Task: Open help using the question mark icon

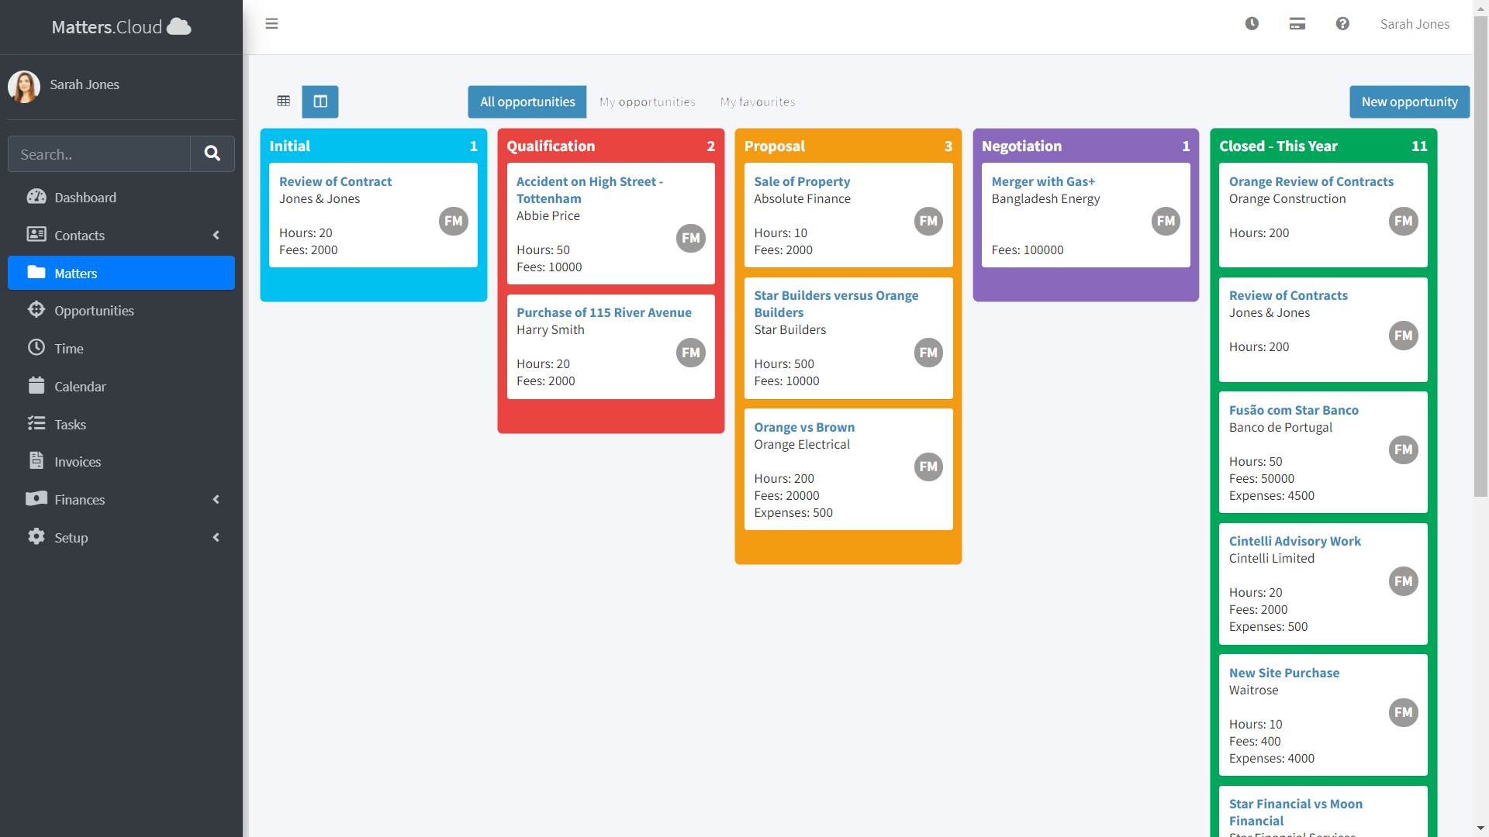Action: pyautogui.click(x=1342, y=23)
